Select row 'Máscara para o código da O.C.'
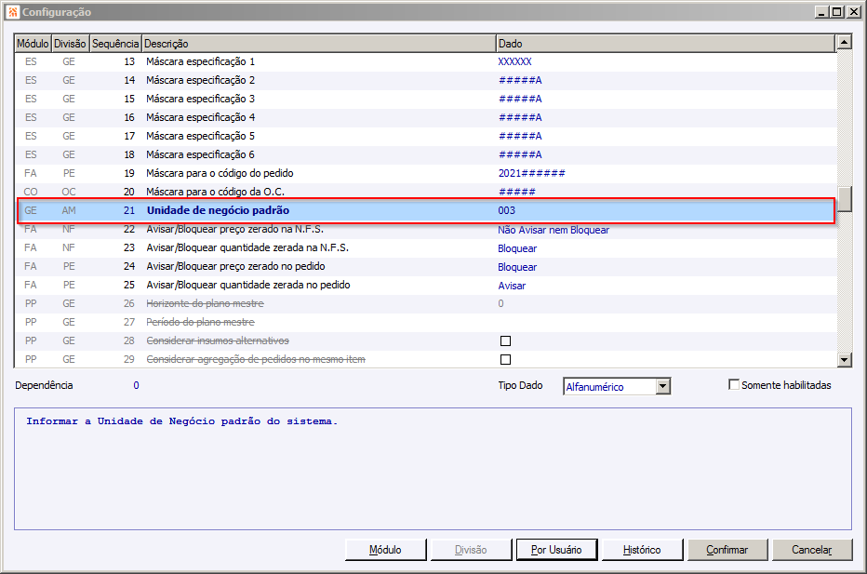 click(x=424, y=192)
